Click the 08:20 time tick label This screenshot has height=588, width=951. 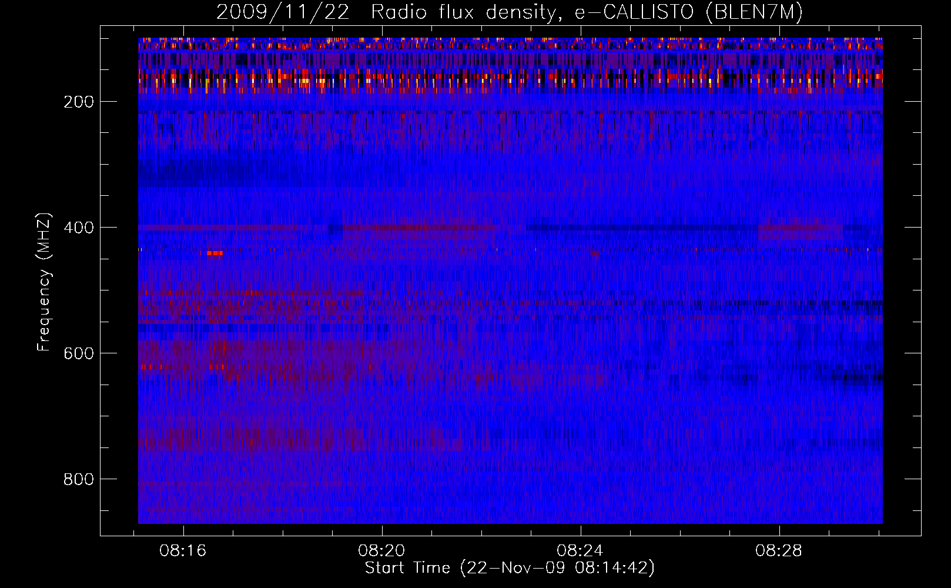[x=381, y=551]
